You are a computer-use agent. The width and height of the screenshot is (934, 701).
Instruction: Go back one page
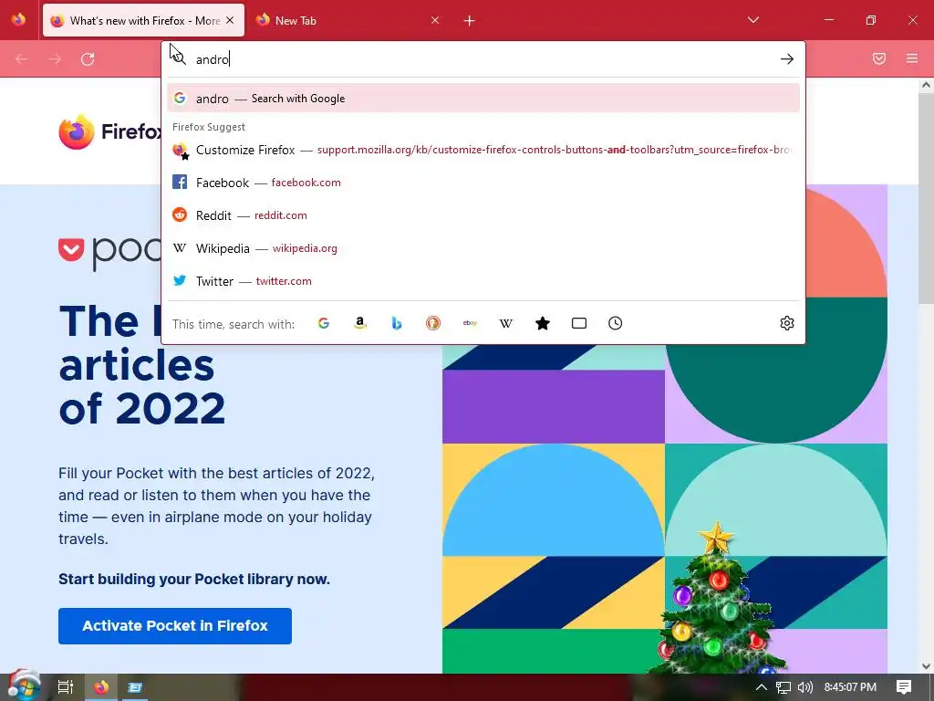[22, 59]
